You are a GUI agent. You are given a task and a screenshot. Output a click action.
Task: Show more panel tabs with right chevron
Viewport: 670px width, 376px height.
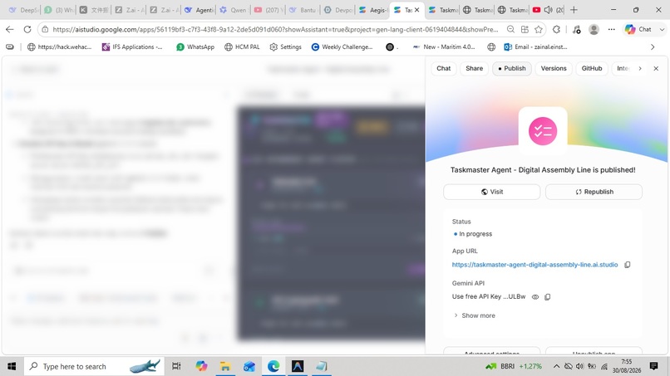point(640,68)
